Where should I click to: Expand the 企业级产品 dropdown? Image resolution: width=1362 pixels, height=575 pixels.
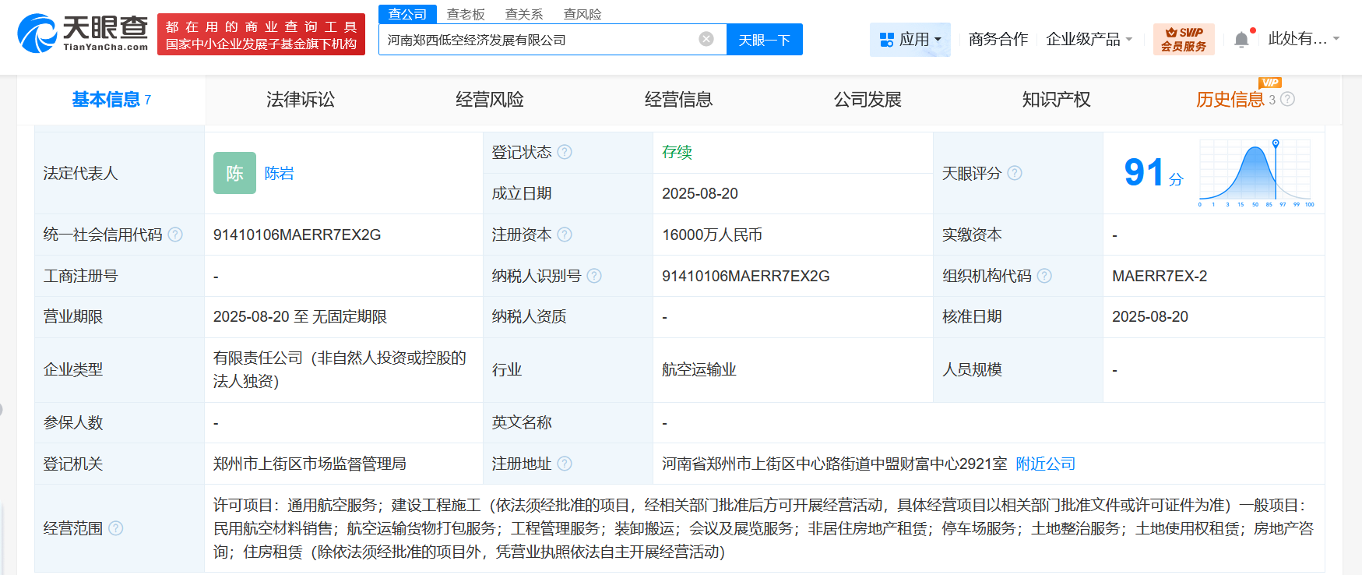(1089, 39)
